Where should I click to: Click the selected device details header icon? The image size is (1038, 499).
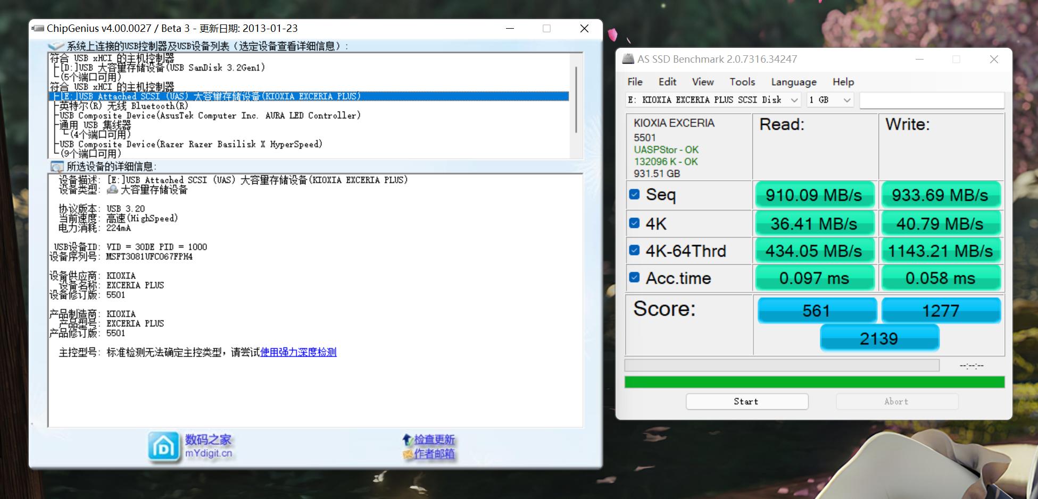tap(56, 166)
